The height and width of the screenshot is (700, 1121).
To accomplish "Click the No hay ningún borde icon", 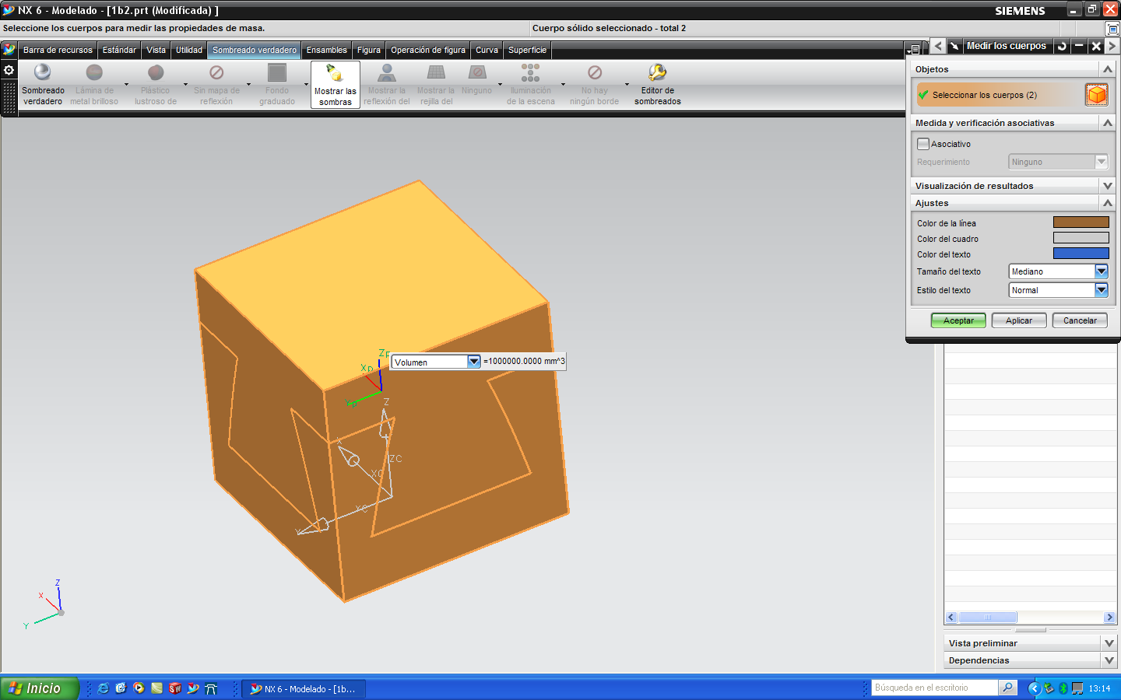I will [595, 72].
